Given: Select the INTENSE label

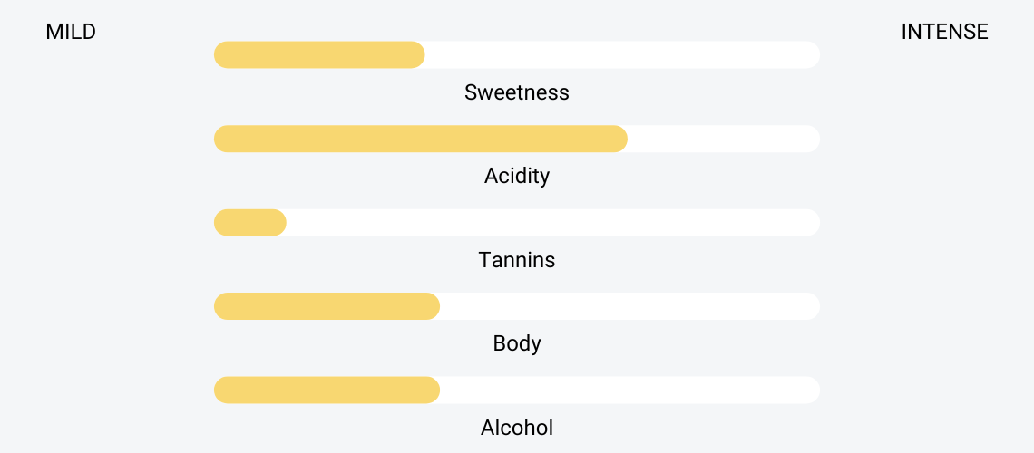Looking at the screenshot, I should (944, 32).
